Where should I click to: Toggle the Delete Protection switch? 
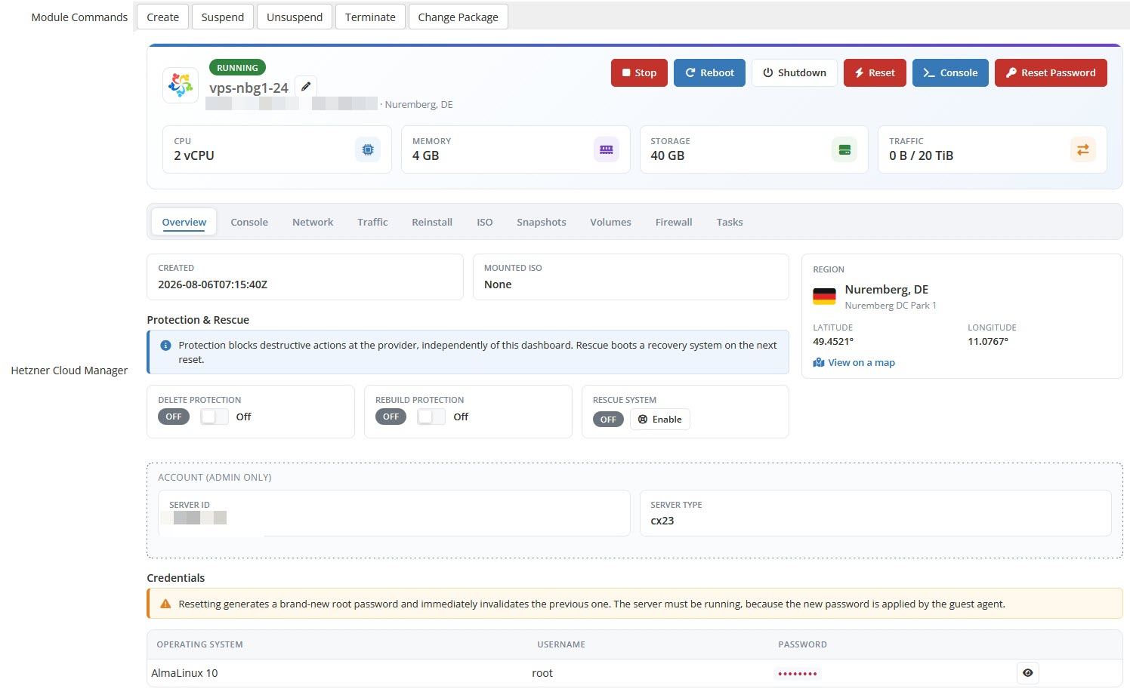(x=215, y=417)
